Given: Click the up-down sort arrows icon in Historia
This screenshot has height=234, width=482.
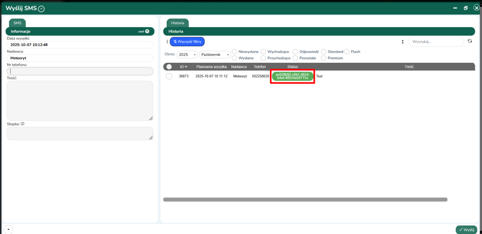Looking at the screenshot, I should coord(402,42).
